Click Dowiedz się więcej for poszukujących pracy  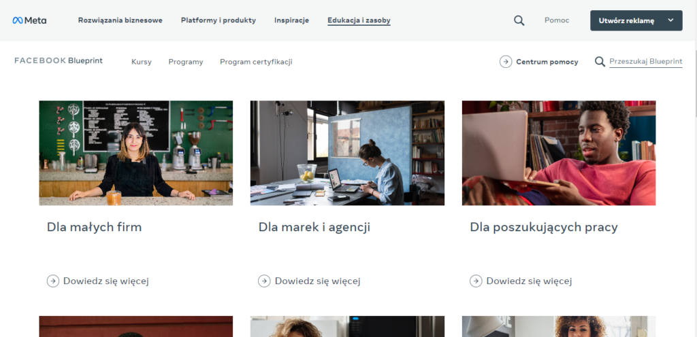(529, 281)
